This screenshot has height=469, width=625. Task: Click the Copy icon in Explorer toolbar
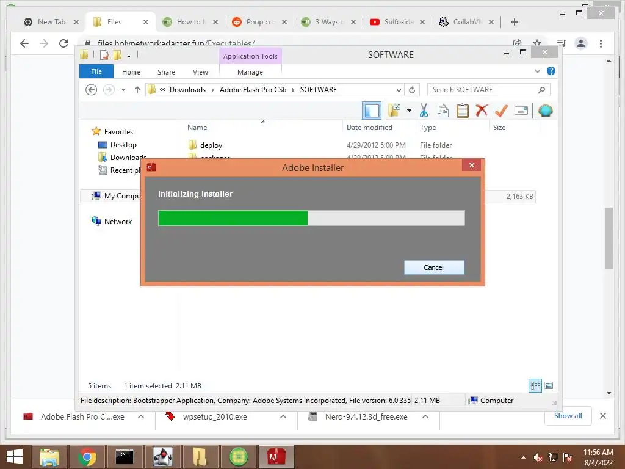(x=443, y=111)
